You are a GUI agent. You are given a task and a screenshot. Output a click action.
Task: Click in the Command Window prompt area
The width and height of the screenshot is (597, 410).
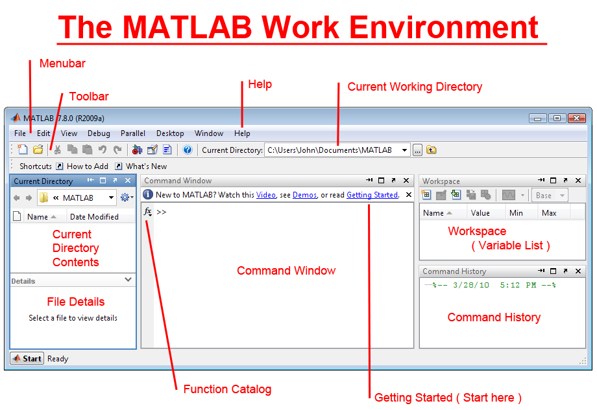(x=284, y=275)
